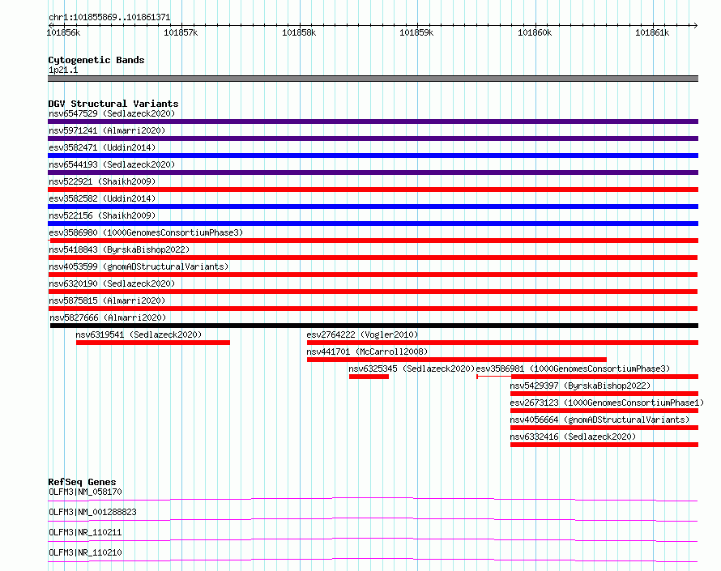Click the chr1:101855869..101861371 coordinate text
Image resolution: width=721 pixels, height=571 pixels.
pos(109,18)
